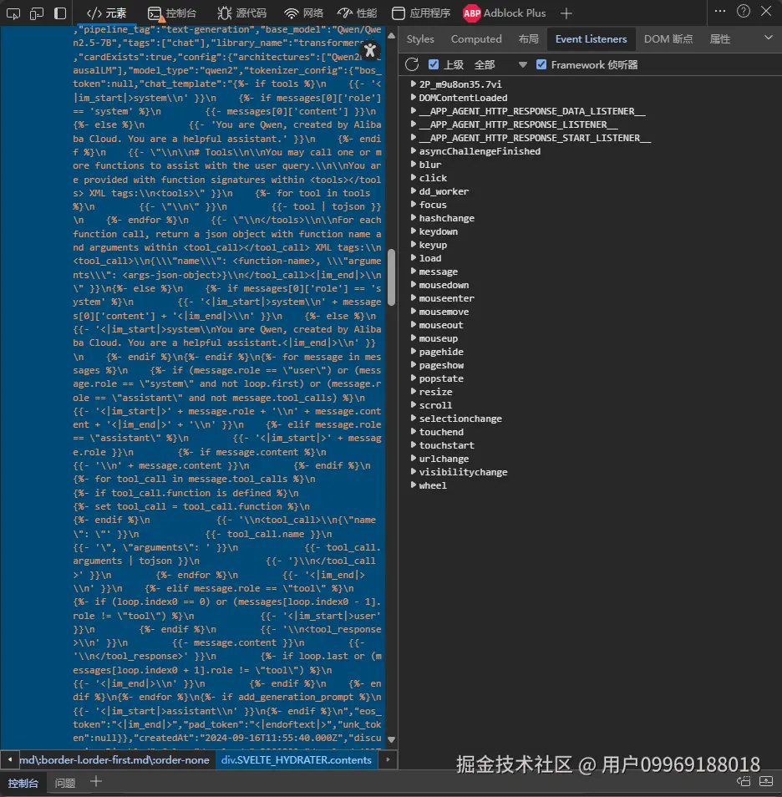Expand the message event listener
The image size is (782, 797).
point(414,271)
